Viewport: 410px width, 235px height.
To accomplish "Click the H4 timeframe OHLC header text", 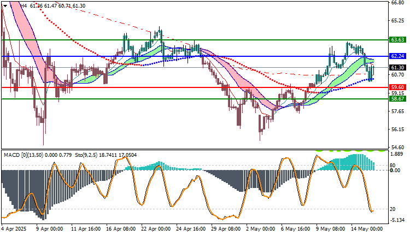I will (53, 6).
